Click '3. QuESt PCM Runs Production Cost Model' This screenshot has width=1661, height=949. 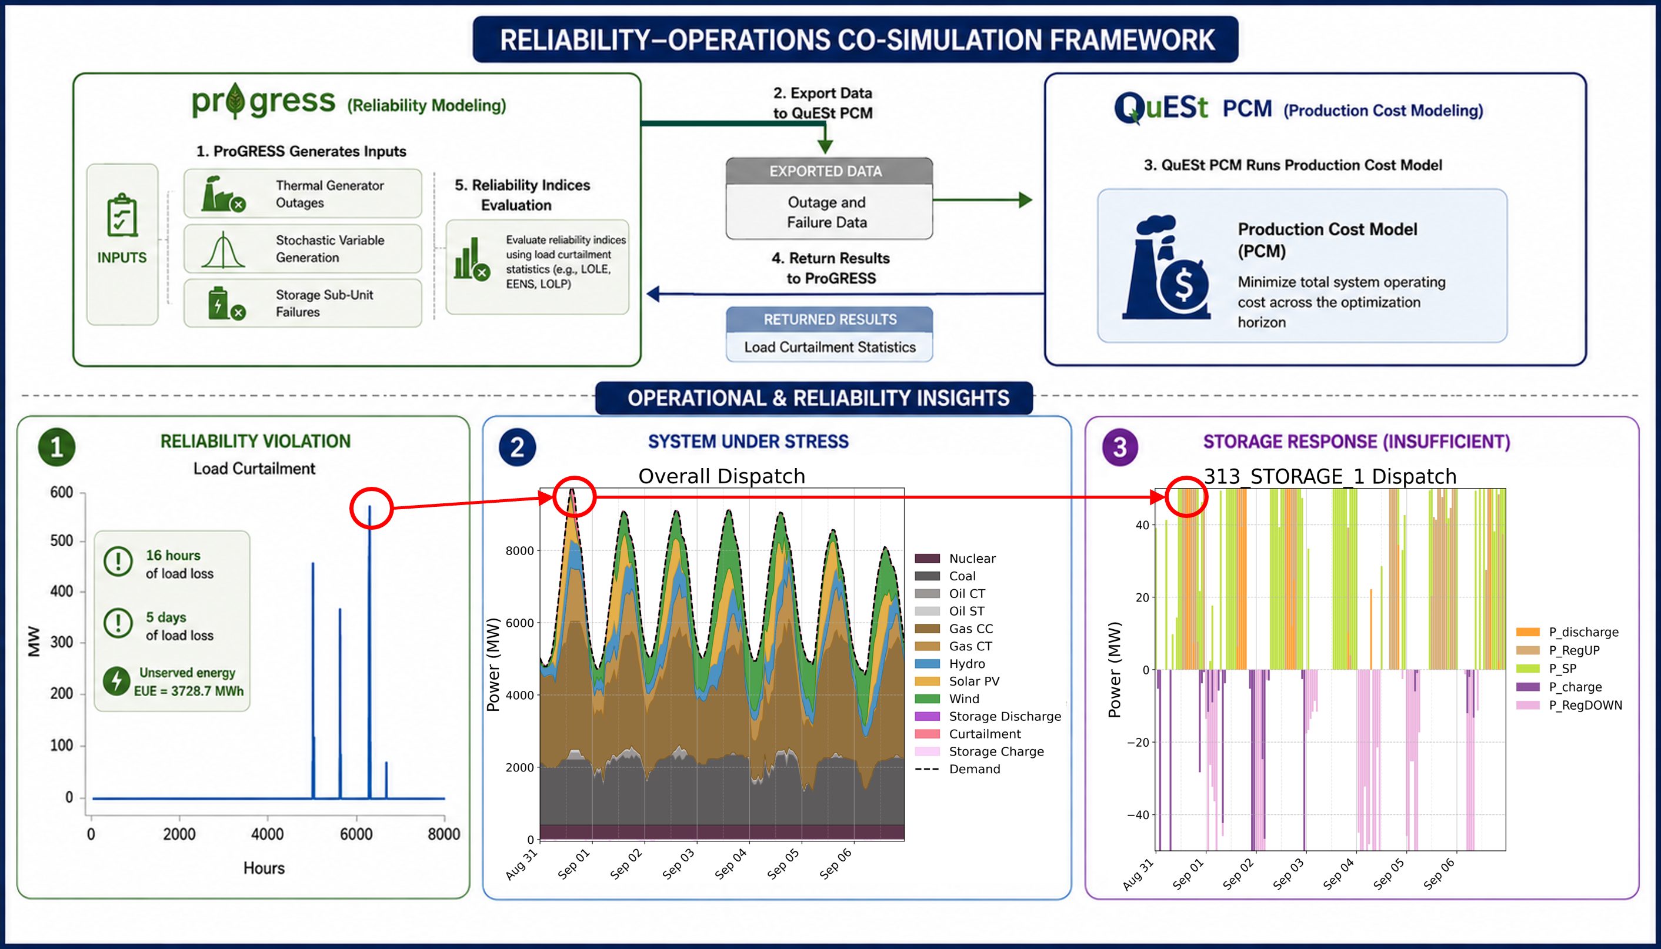pyautogui.click(x=1293, y=166)
